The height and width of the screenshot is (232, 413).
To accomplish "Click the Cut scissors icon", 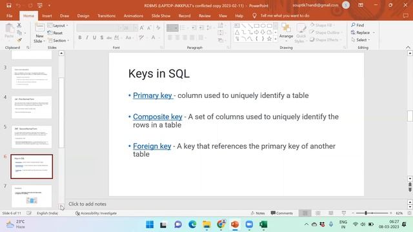I will pos(19,25).
